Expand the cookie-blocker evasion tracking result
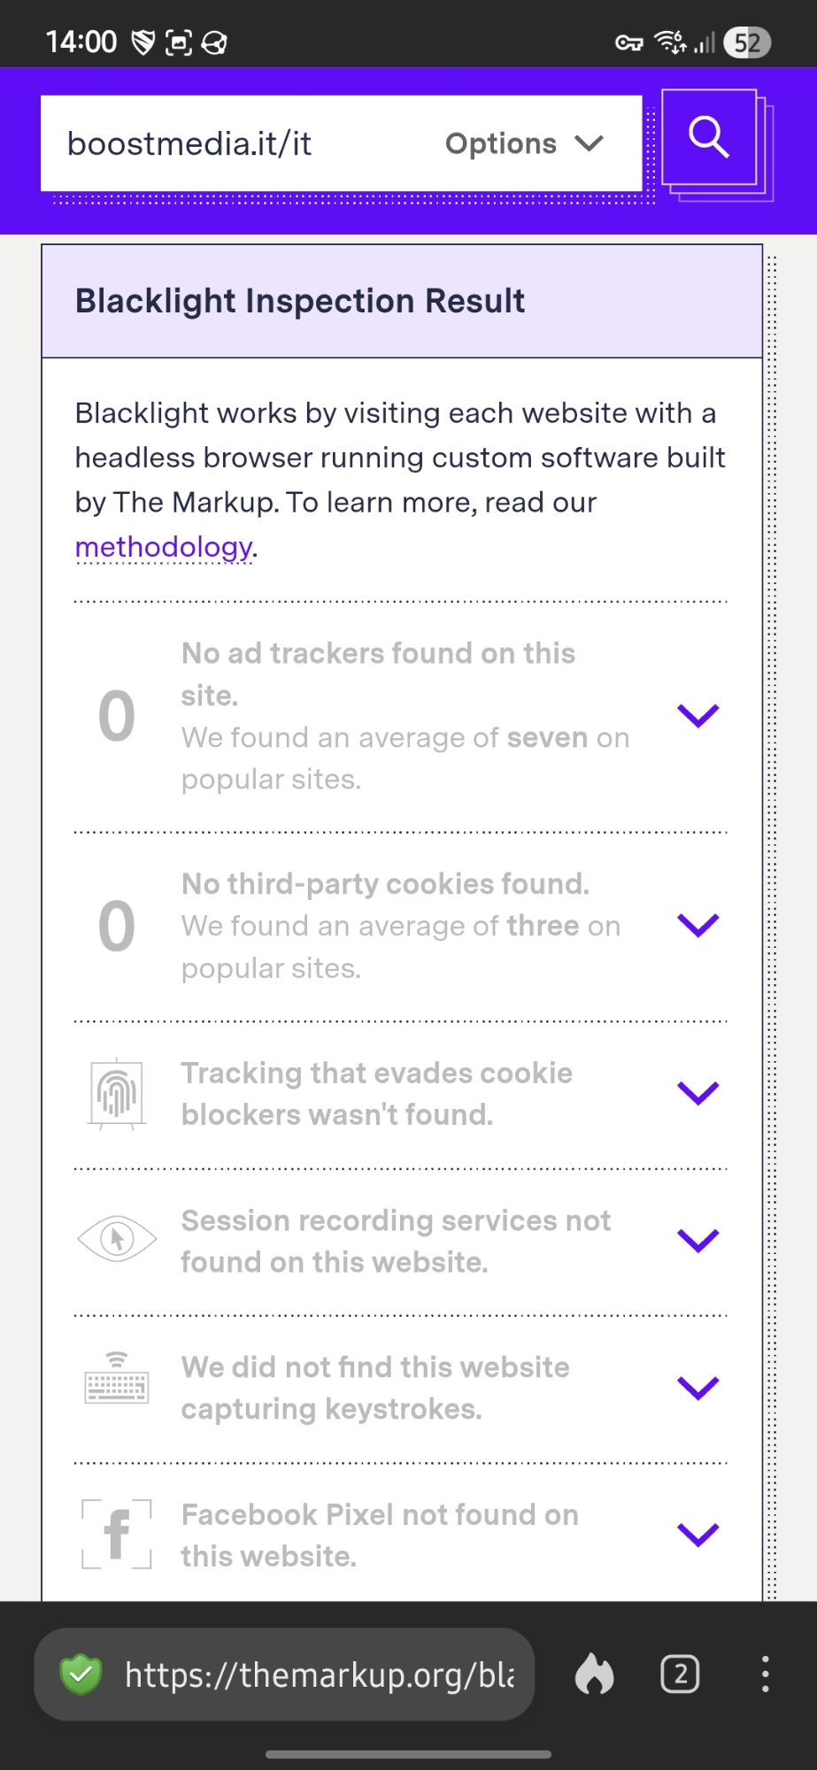The height and width of the screenshot is (1770, 817). coord(698,1093)
